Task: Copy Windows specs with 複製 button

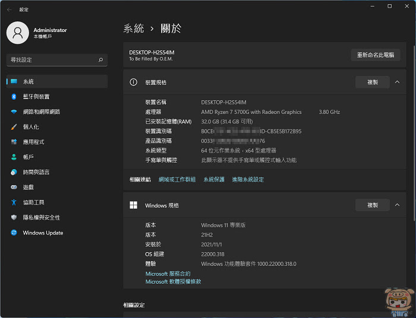Action: pyautogui.click(x=373, y=205)
